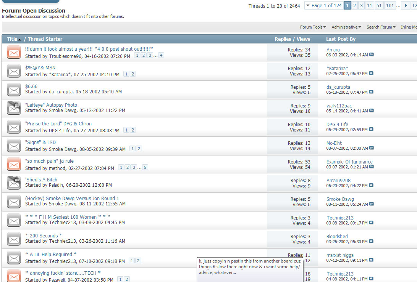Click the last-post arrow icon for the '$6.66' thread
Image resolution: width=417 pixels, height=282 pixels.
click(x=372, y=92)
